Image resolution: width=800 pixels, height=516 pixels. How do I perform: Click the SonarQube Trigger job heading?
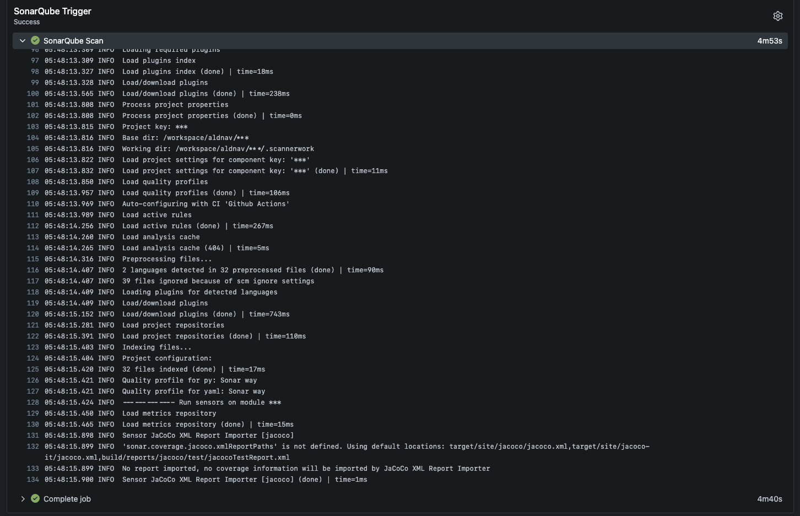click(53, 11)
